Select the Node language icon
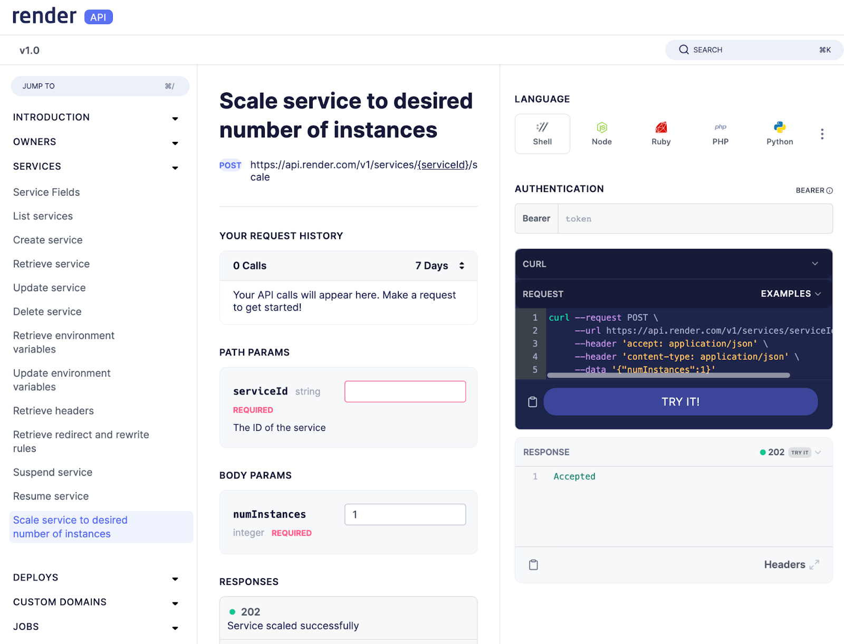844x644 pixels. (601, 133)
